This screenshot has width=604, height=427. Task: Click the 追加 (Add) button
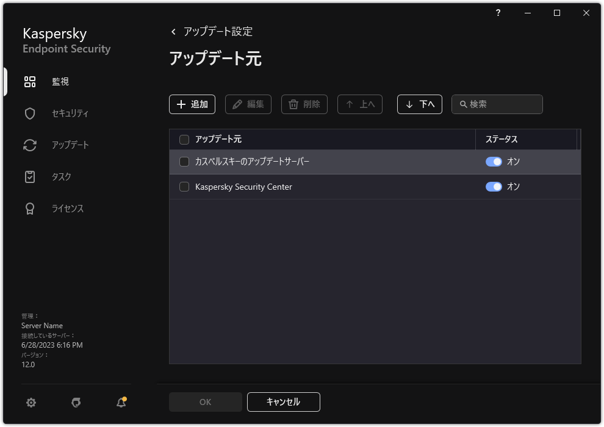[192, 104]
